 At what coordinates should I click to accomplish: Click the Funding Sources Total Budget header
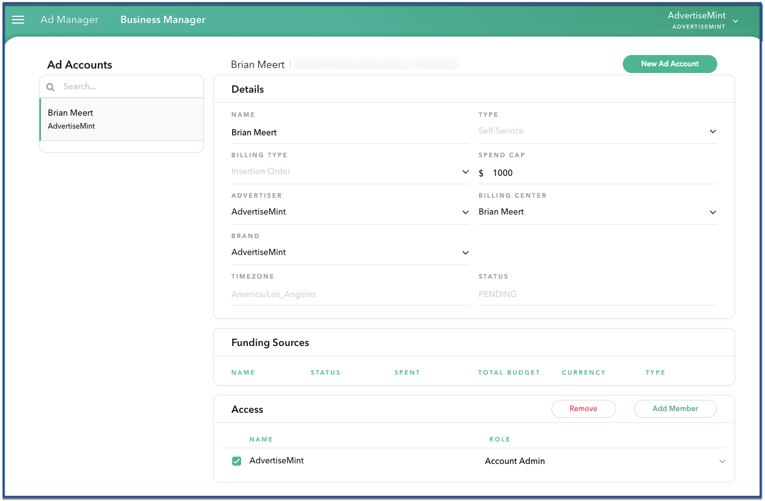509,372
